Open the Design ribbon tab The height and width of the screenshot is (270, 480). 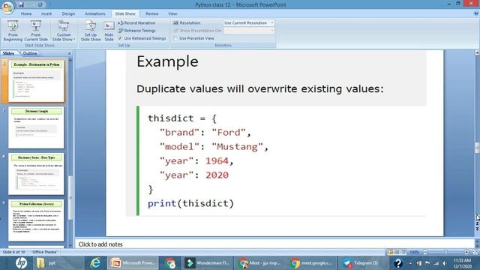pos(68,13)
